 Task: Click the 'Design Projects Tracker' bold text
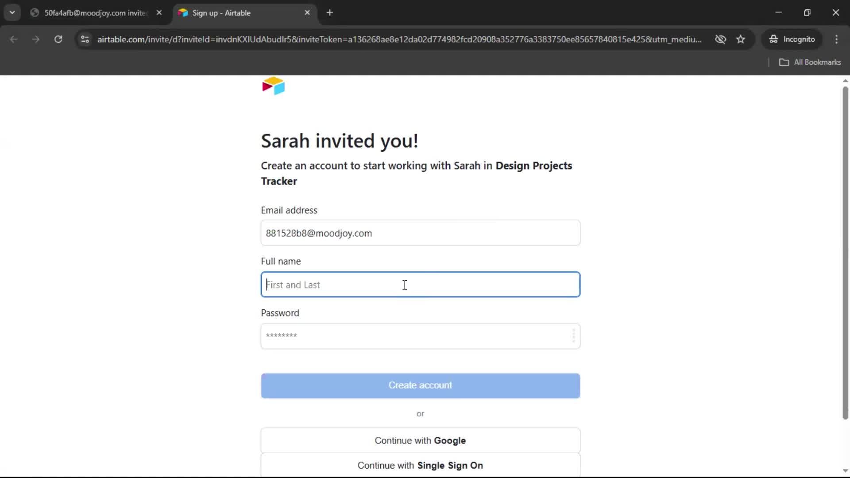click(x=416, y=173)
